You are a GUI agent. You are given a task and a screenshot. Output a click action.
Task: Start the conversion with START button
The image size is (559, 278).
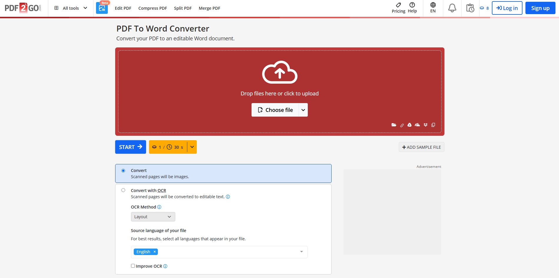(x=130, y=147)
